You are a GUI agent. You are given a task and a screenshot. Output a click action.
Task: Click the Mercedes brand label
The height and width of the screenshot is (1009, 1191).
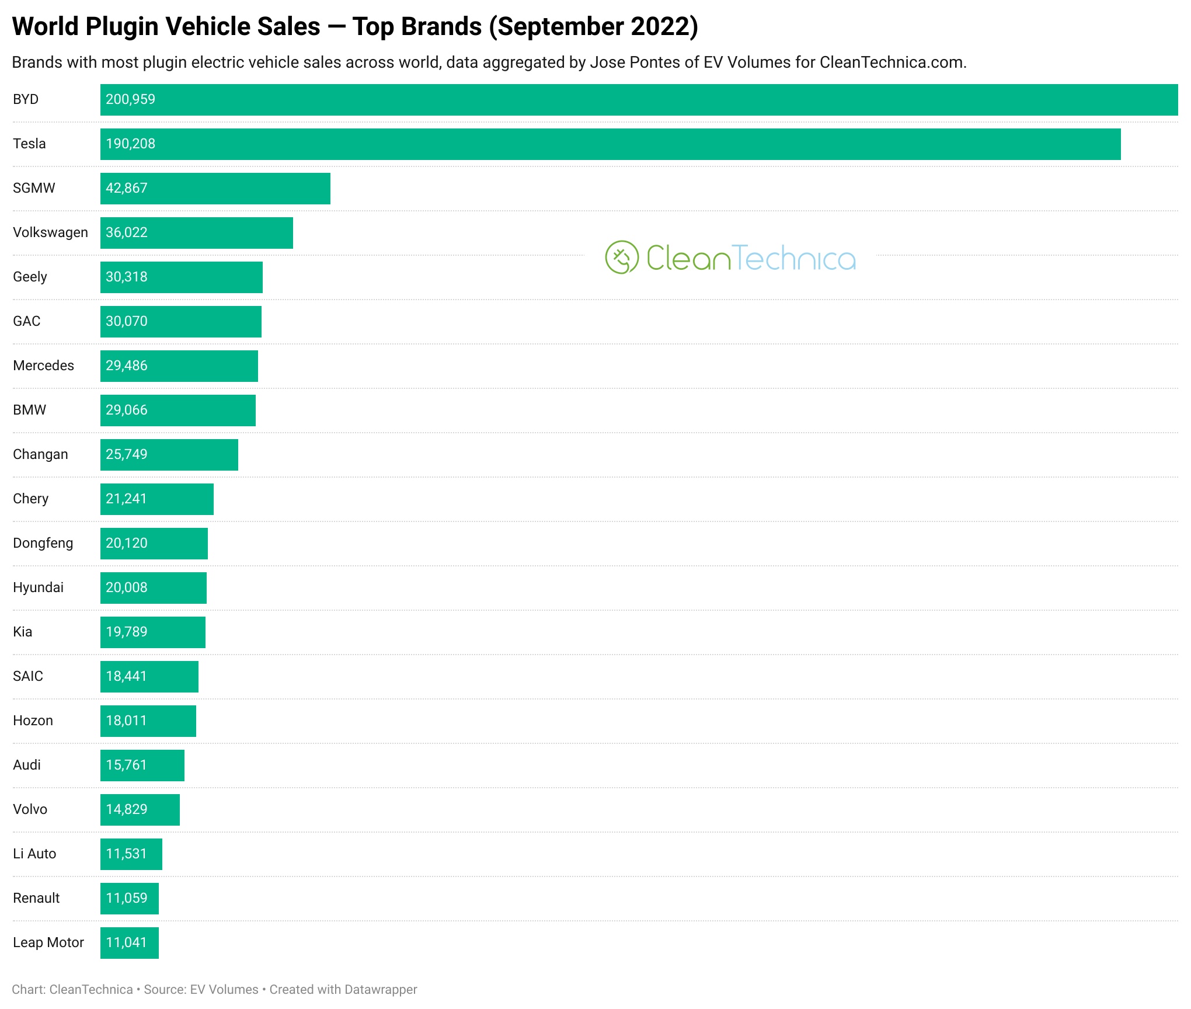point(44,366)
